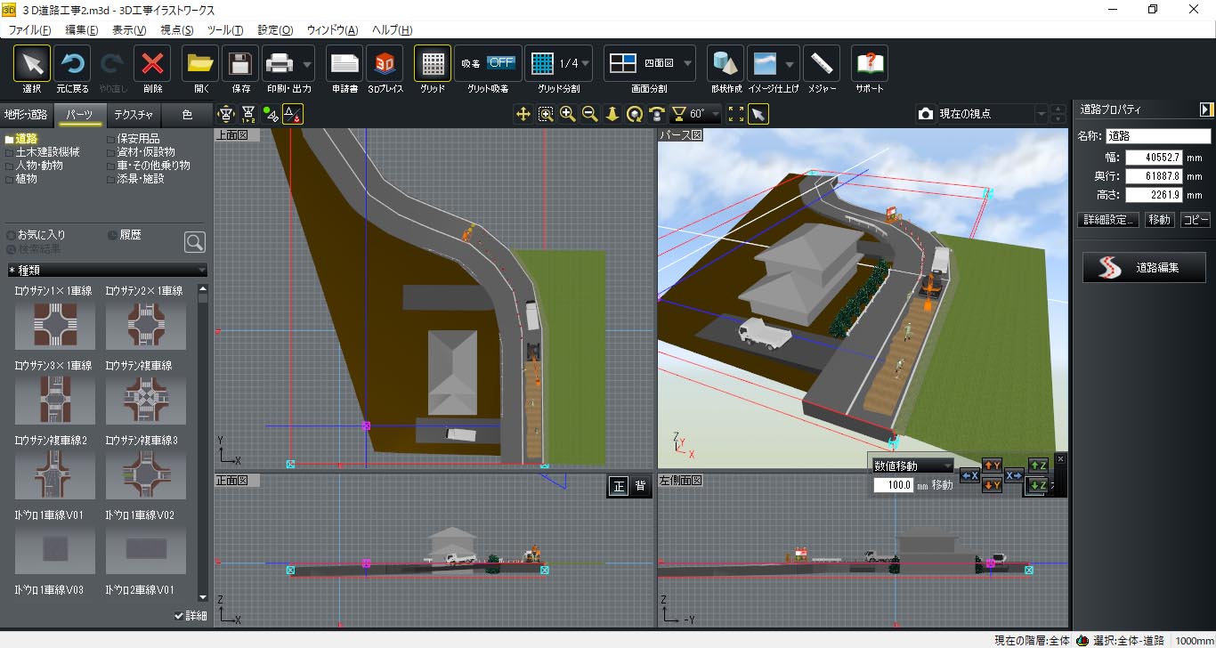This screenshot has height=648, width=1216.
Task: Print with the 印刷・出力 printer icon
Action: click(280, 63)
